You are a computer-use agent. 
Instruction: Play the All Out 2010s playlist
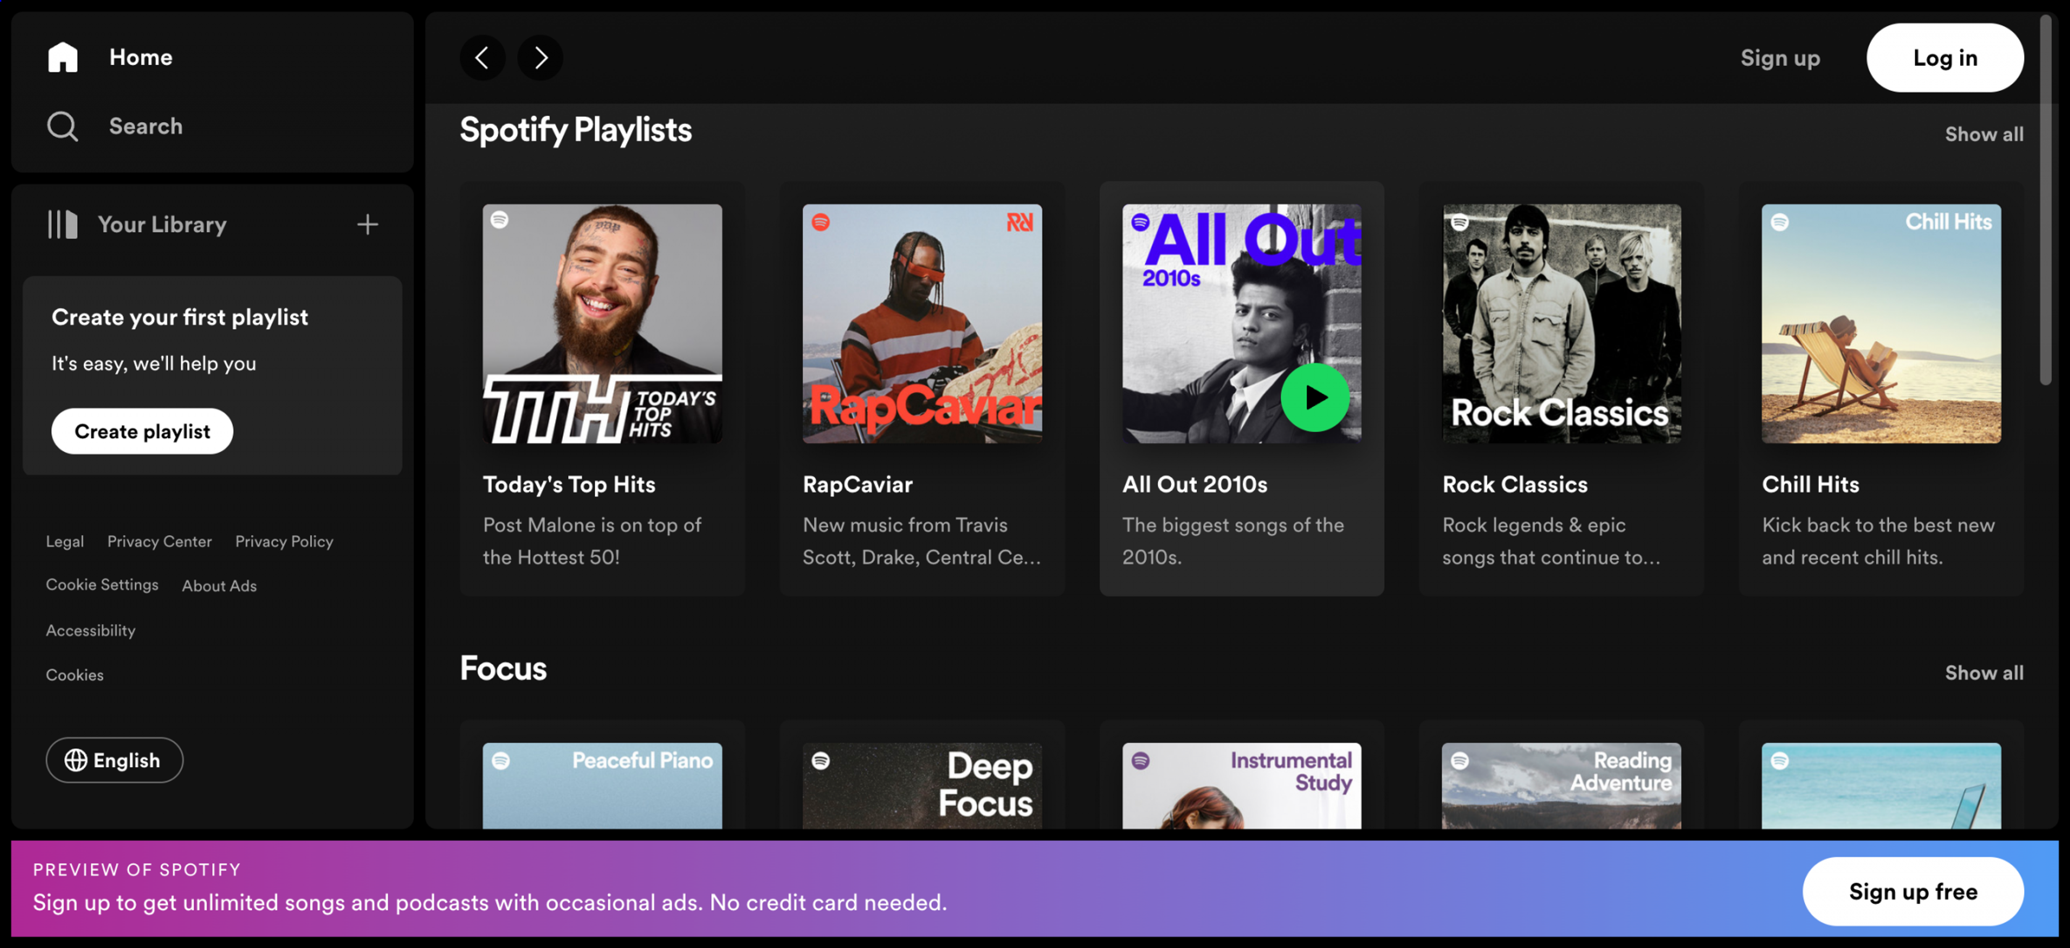point(1315,398)
